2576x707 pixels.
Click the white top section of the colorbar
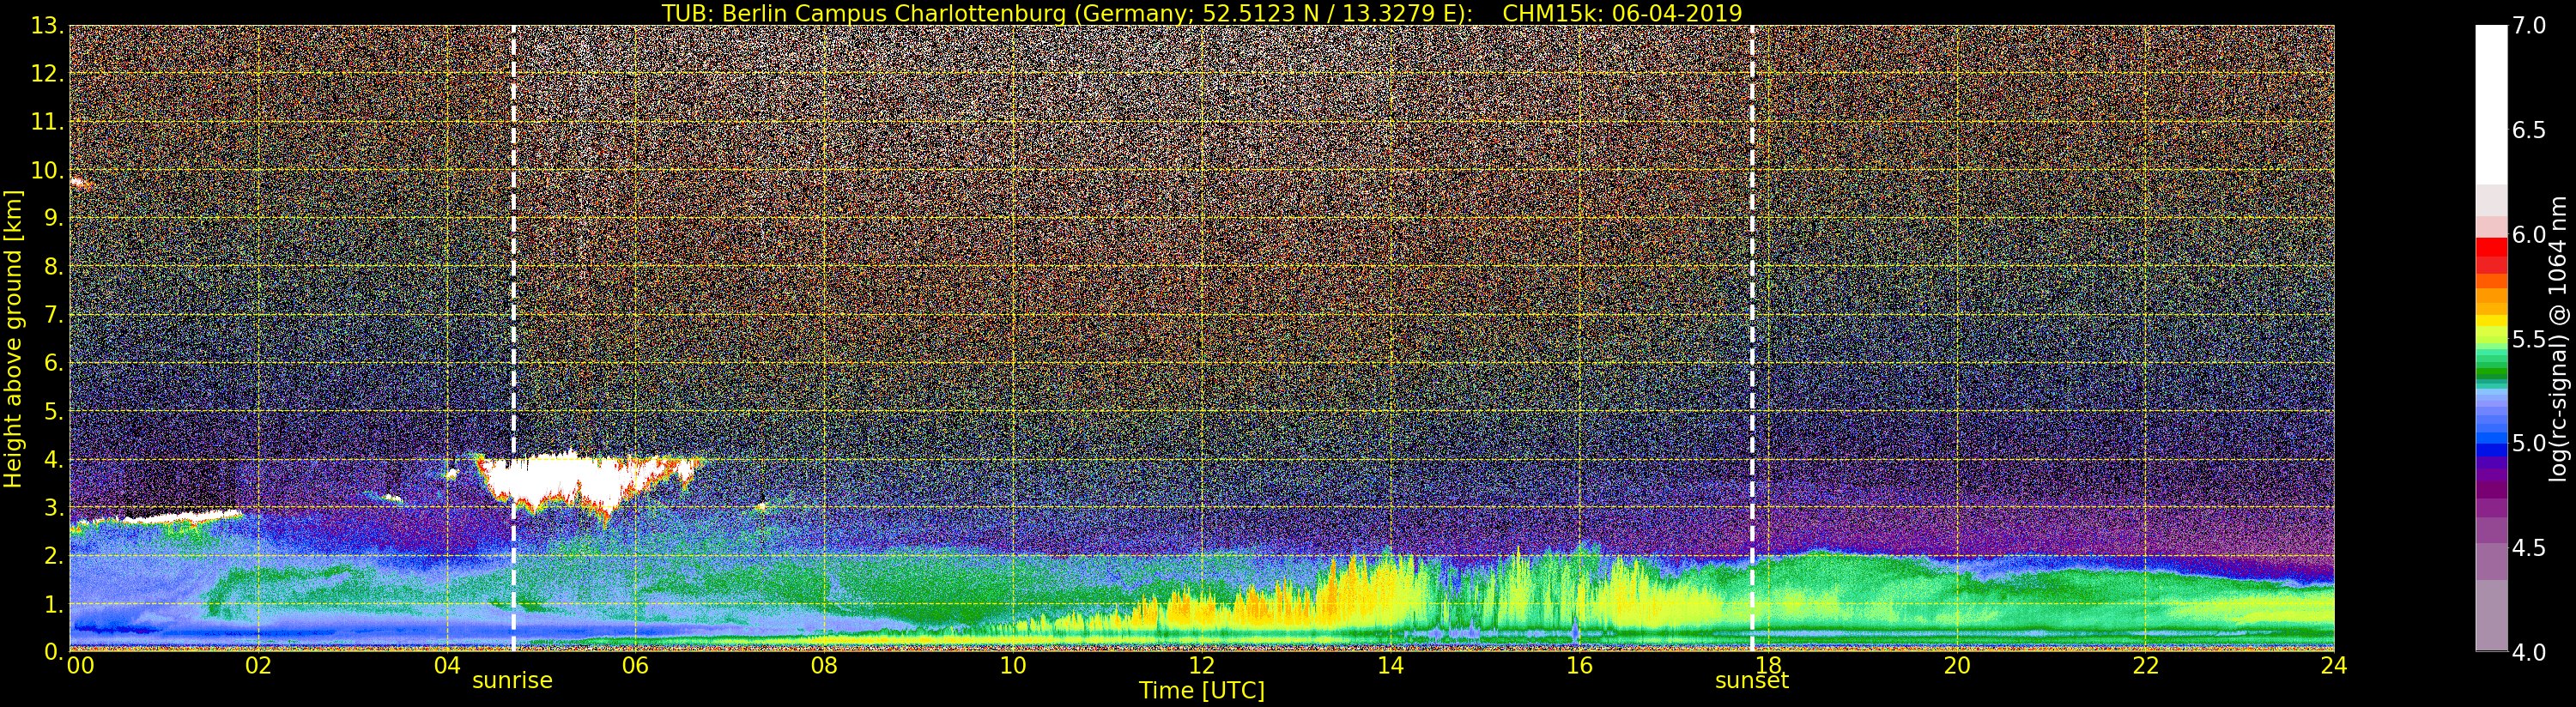click(x=2491, y=105)
